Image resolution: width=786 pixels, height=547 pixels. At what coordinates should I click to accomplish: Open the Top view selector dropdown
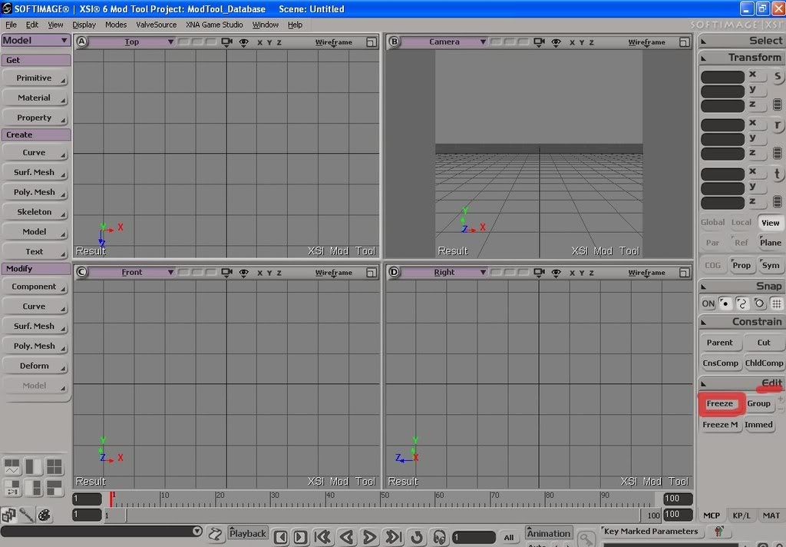(x=132, y=42)
